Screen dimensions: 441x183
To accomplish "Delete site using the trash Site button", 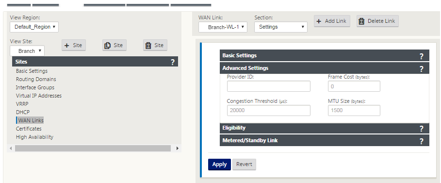I will click(x=155, y=45).
